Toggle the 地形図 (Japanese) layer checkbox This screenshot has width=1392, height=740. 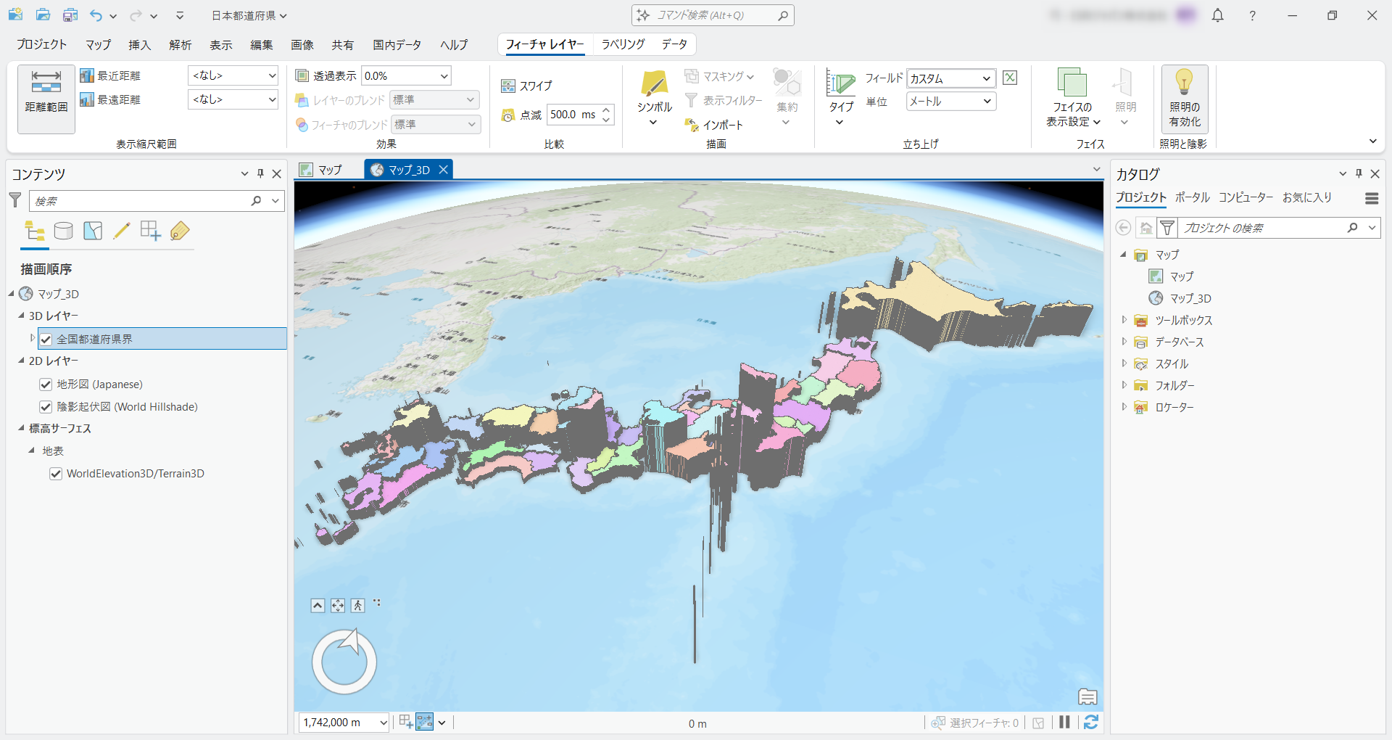pyautogui.click(x=46, y=385)
